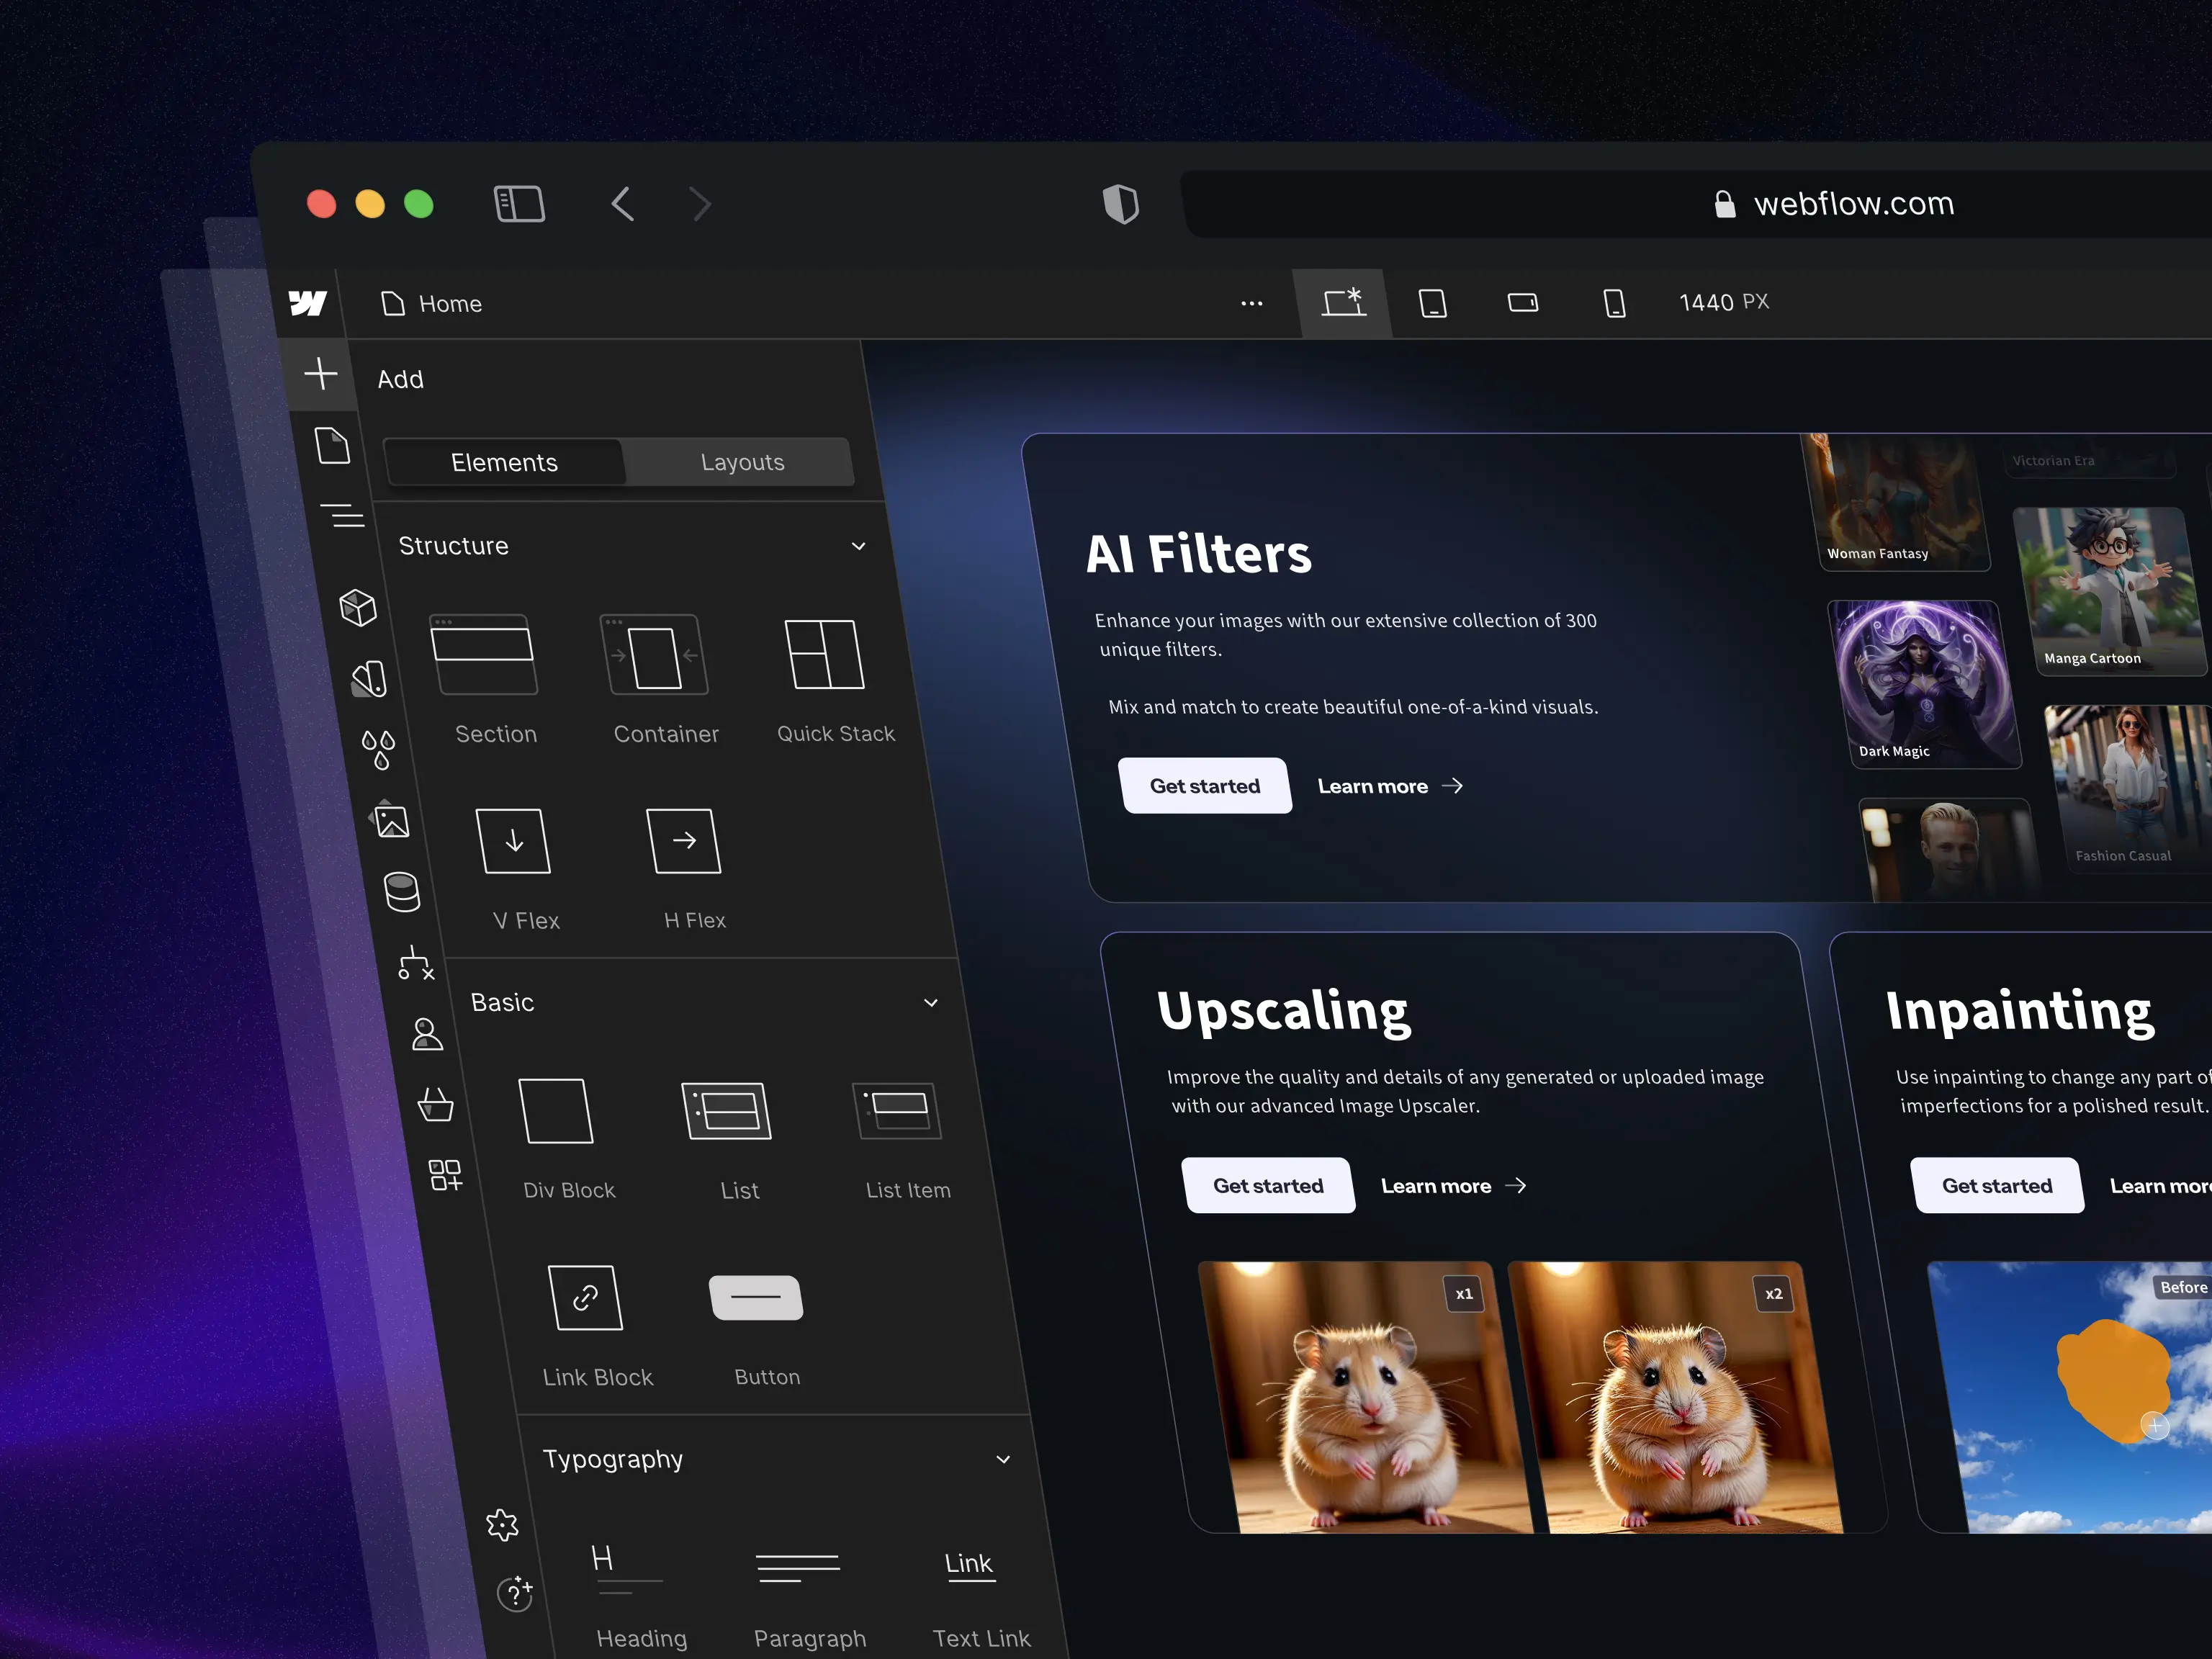The height and width of the screenshot is (1659, 2212).
Task: Select the Manga Cartoon filter thumbnail
Action: 2108,591
